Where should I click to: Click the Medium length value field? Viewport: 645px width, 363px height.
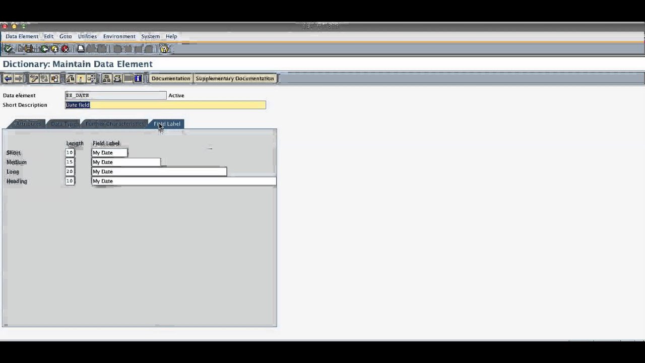pos(70,162)
